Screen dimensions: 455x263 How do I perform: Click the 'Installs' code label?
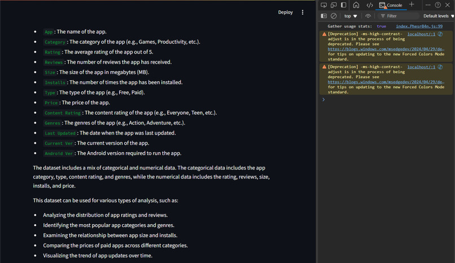[x=55, y=82]
